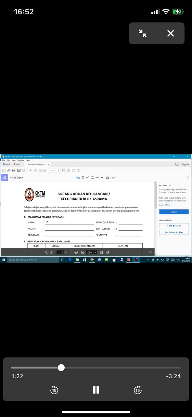Choose the checkmark tool in Fill & Sign

click(x=88, y=178)
